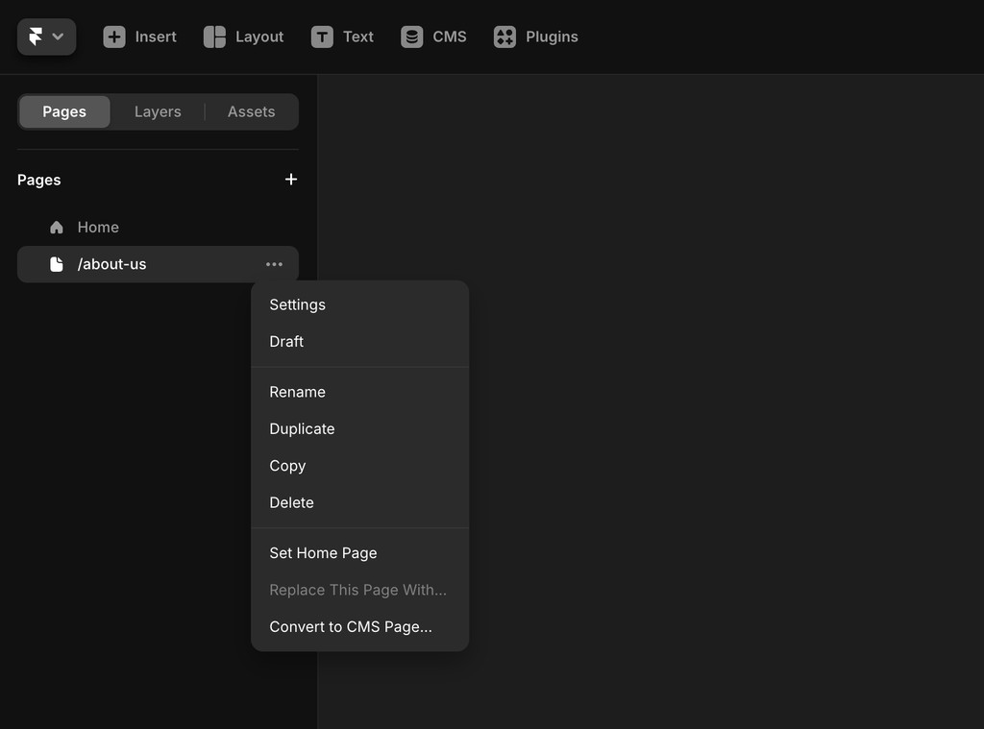The height and width of the screenshot is (729, 984).
Task: Choose Duplicate in the page menu
Action: point(302,428)
